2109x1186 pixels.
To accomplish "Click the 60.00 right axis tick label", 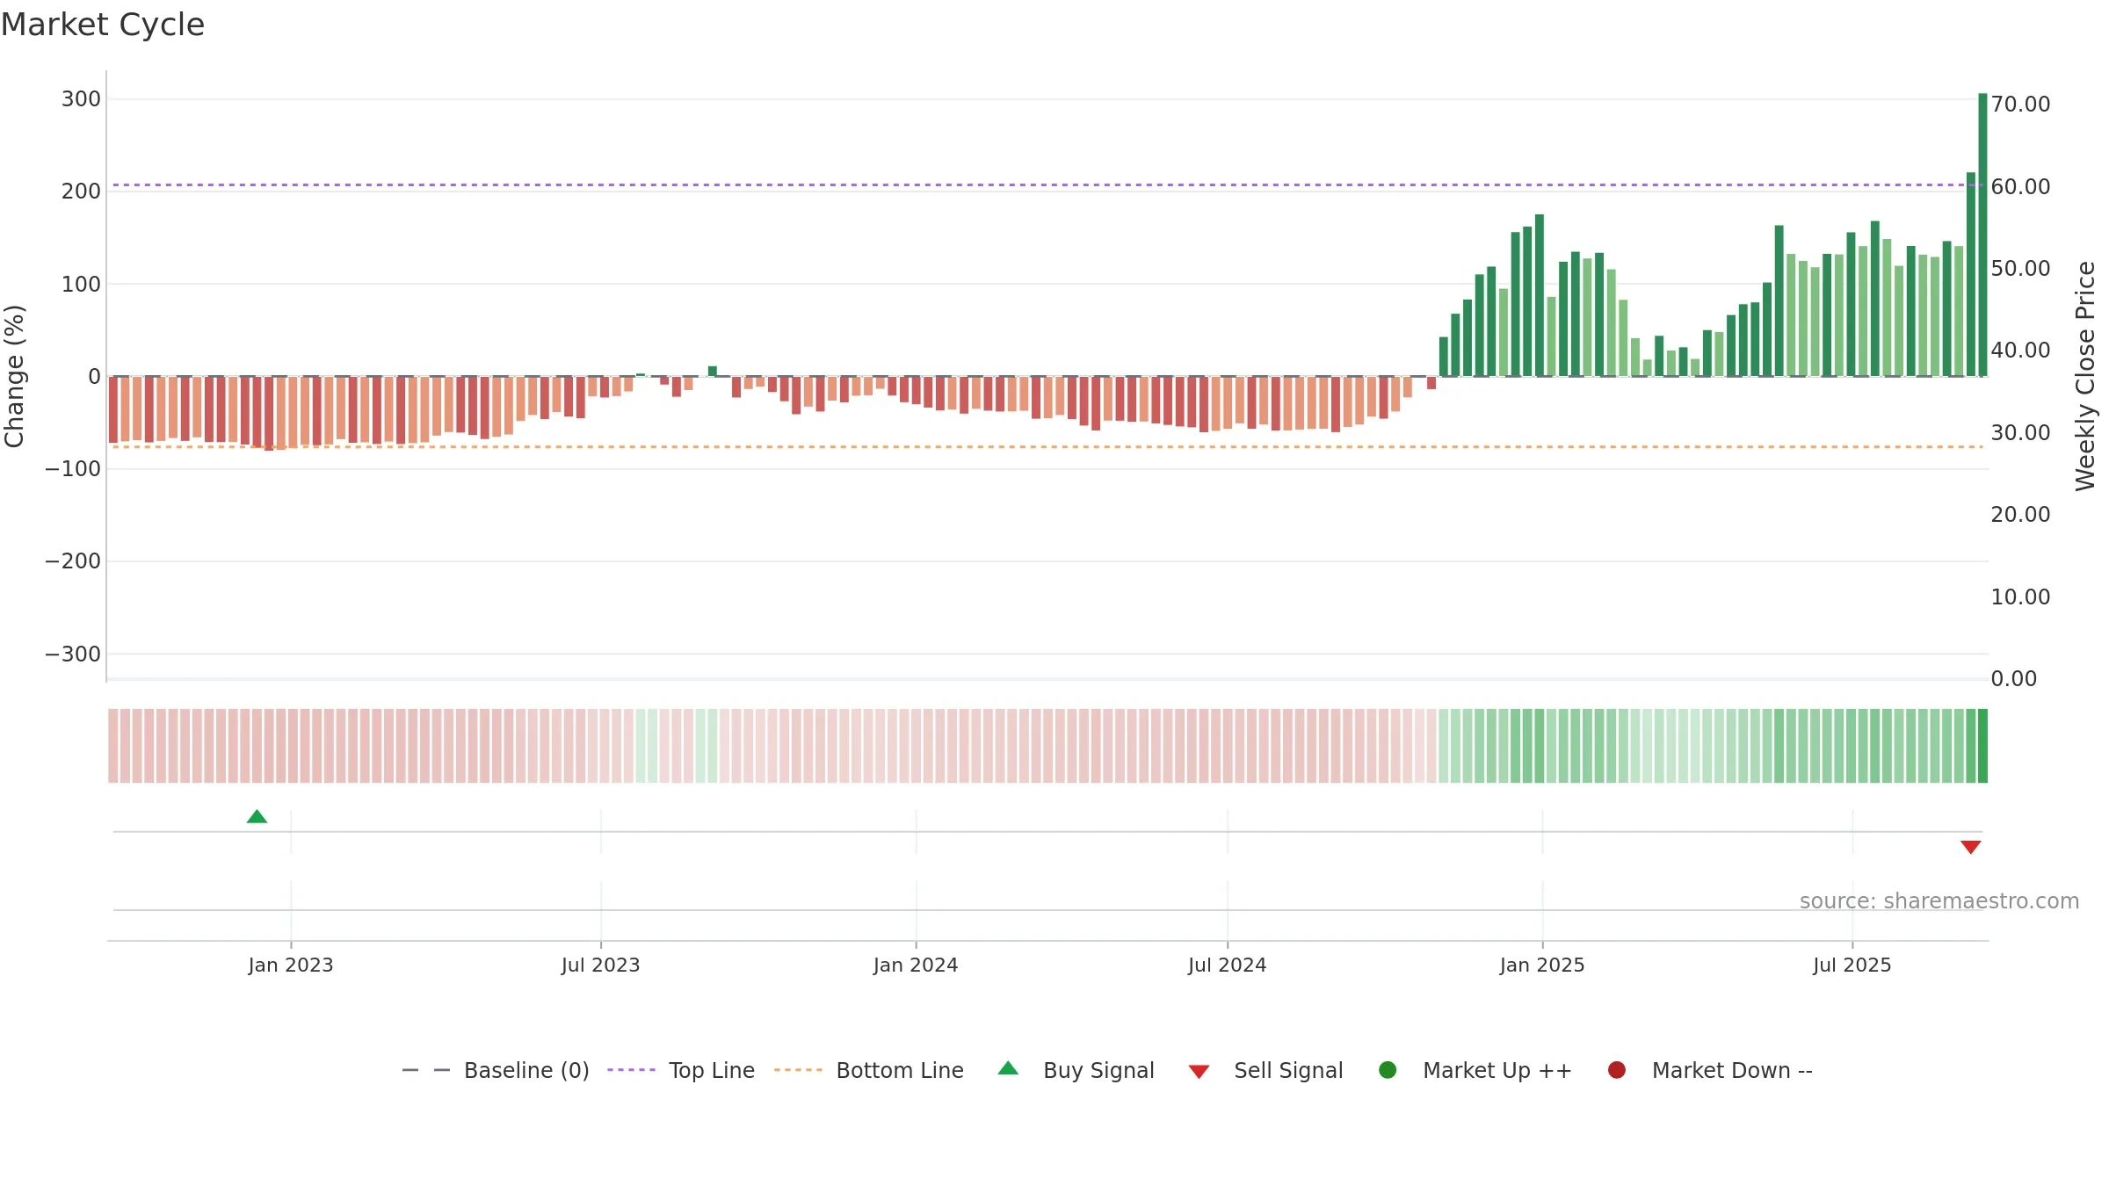I will coord(2020,187).
